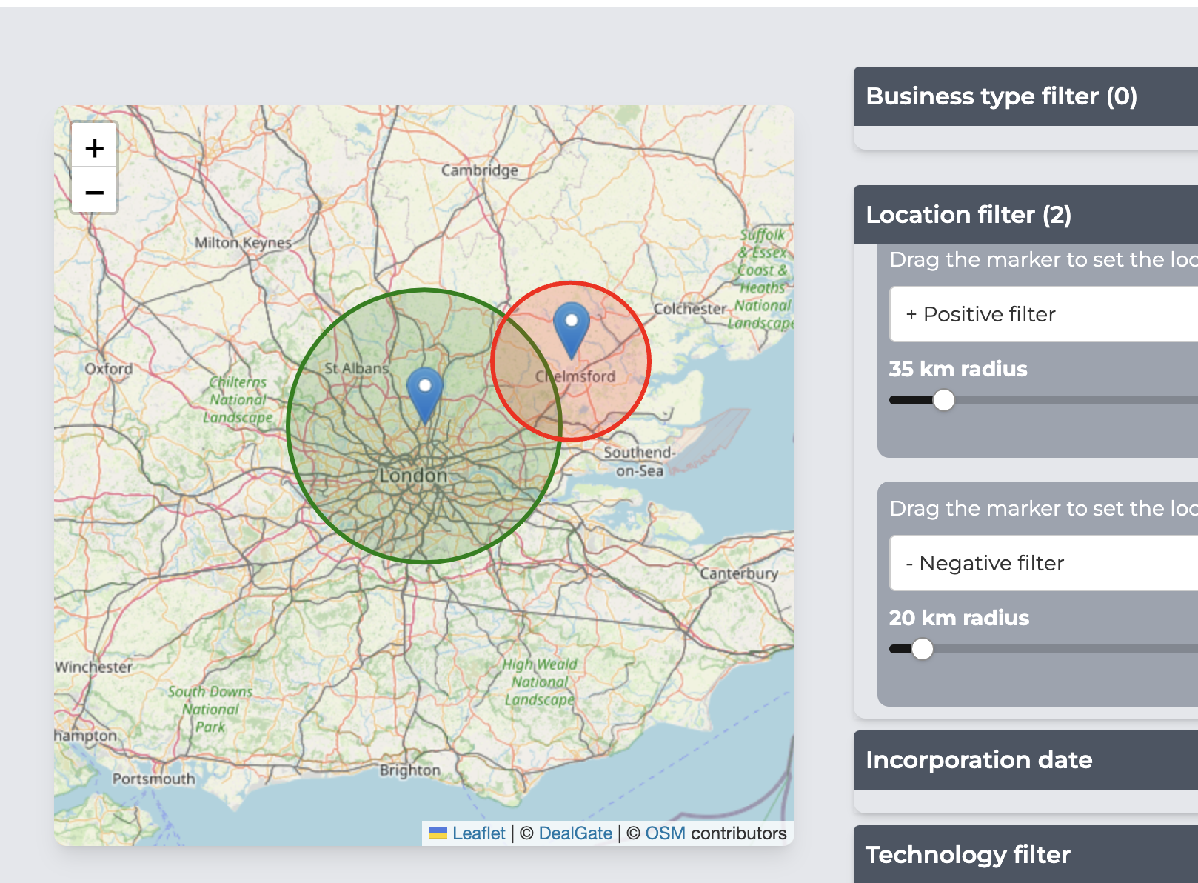
Task: Click the Southend-on-Sea map label
Action: click(640, 462)
